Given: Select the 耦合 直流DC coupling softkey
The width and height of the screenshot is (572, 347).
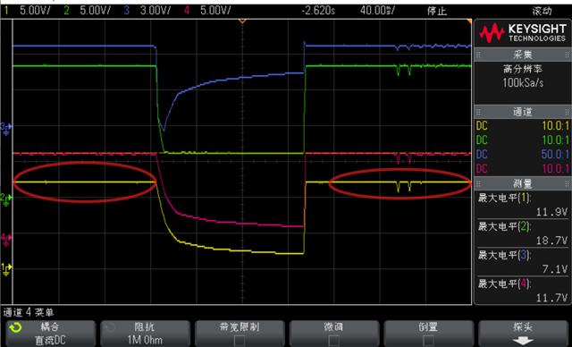Looking at the screenshot, I should (x=51, y=334).
